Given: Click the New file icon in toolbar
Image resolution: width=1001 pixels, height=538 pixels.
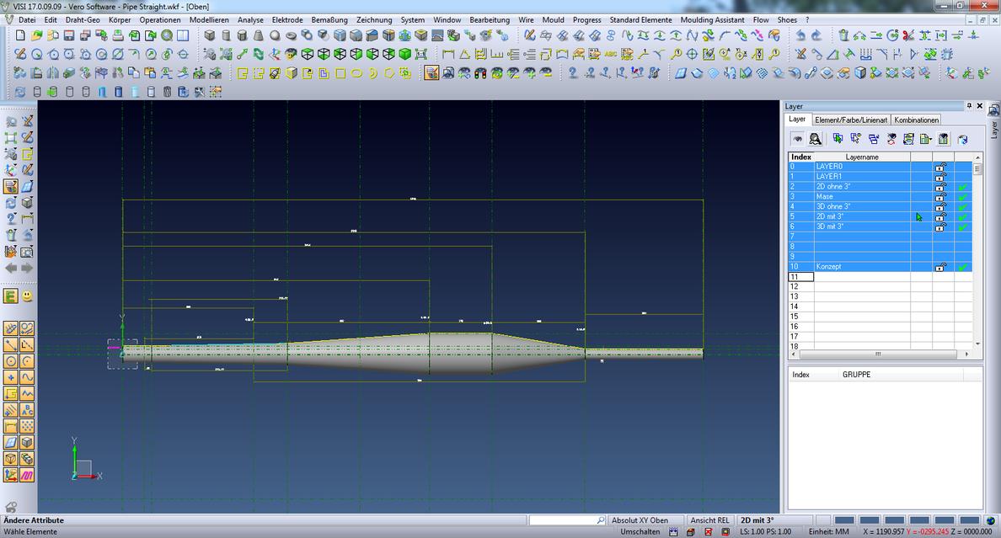Looking at the screenshot, I should (20, 35).
